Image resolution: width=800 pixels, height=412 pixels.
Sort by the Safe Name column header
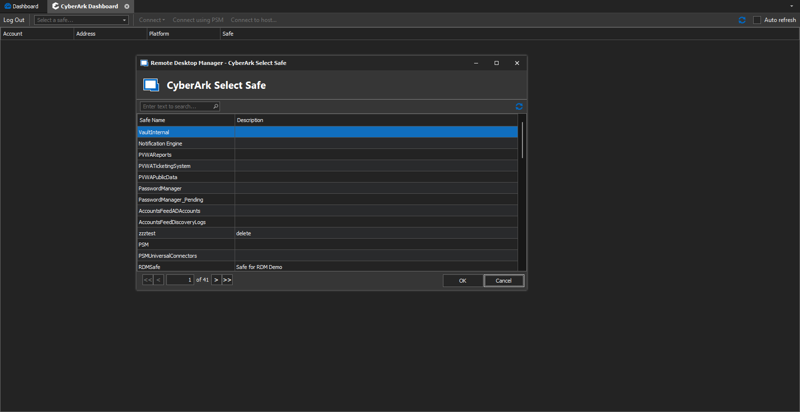[185, 120]
